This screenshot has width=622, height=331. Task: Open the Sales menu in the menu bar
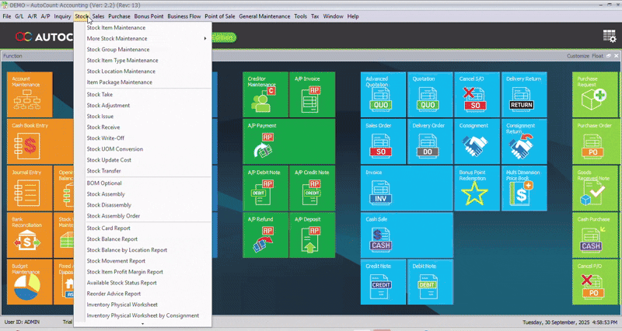pyautogui.click(x=98, y=16)
